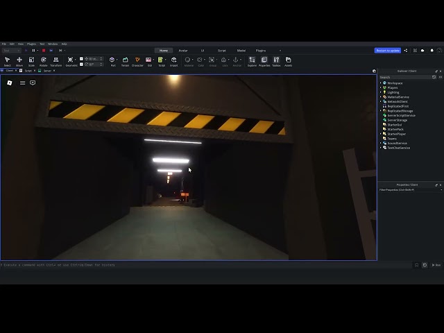
Task: Open the Toolbox panel
Action: click(x=276, y=62)
